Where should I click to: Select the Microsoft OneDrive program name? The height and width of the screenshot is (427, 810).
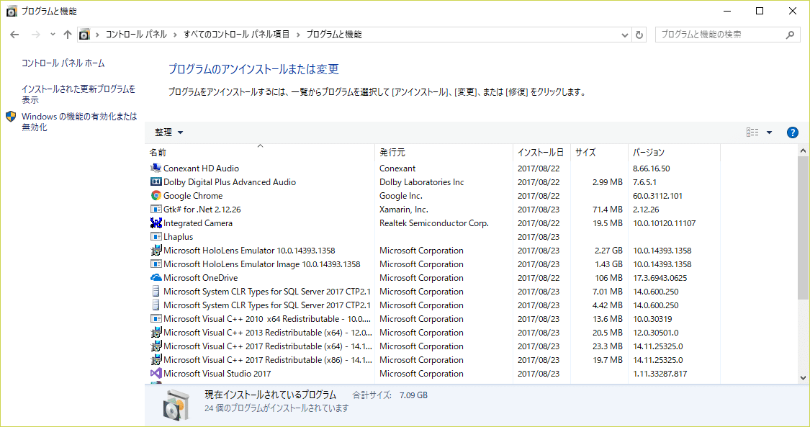point(200,278)
